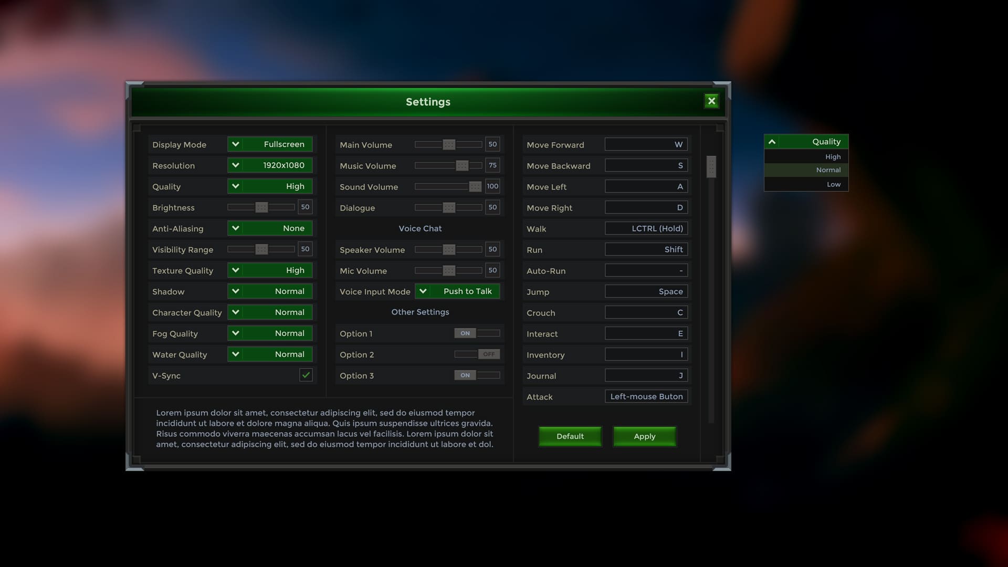Image resolution: width=1008 pixels, height=567 pixels.
Task: Open the Shadow dropdown
Action: 270,291
